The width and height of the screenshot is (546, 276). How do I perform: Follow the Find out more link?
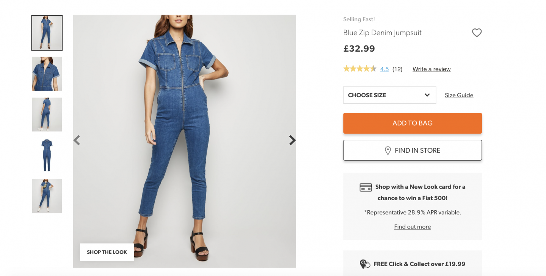click(412, 227)
